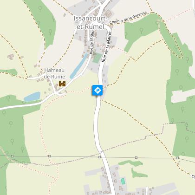Click the white clearing inside the eastern forest

pyautogui.click(x=182, y=96)
